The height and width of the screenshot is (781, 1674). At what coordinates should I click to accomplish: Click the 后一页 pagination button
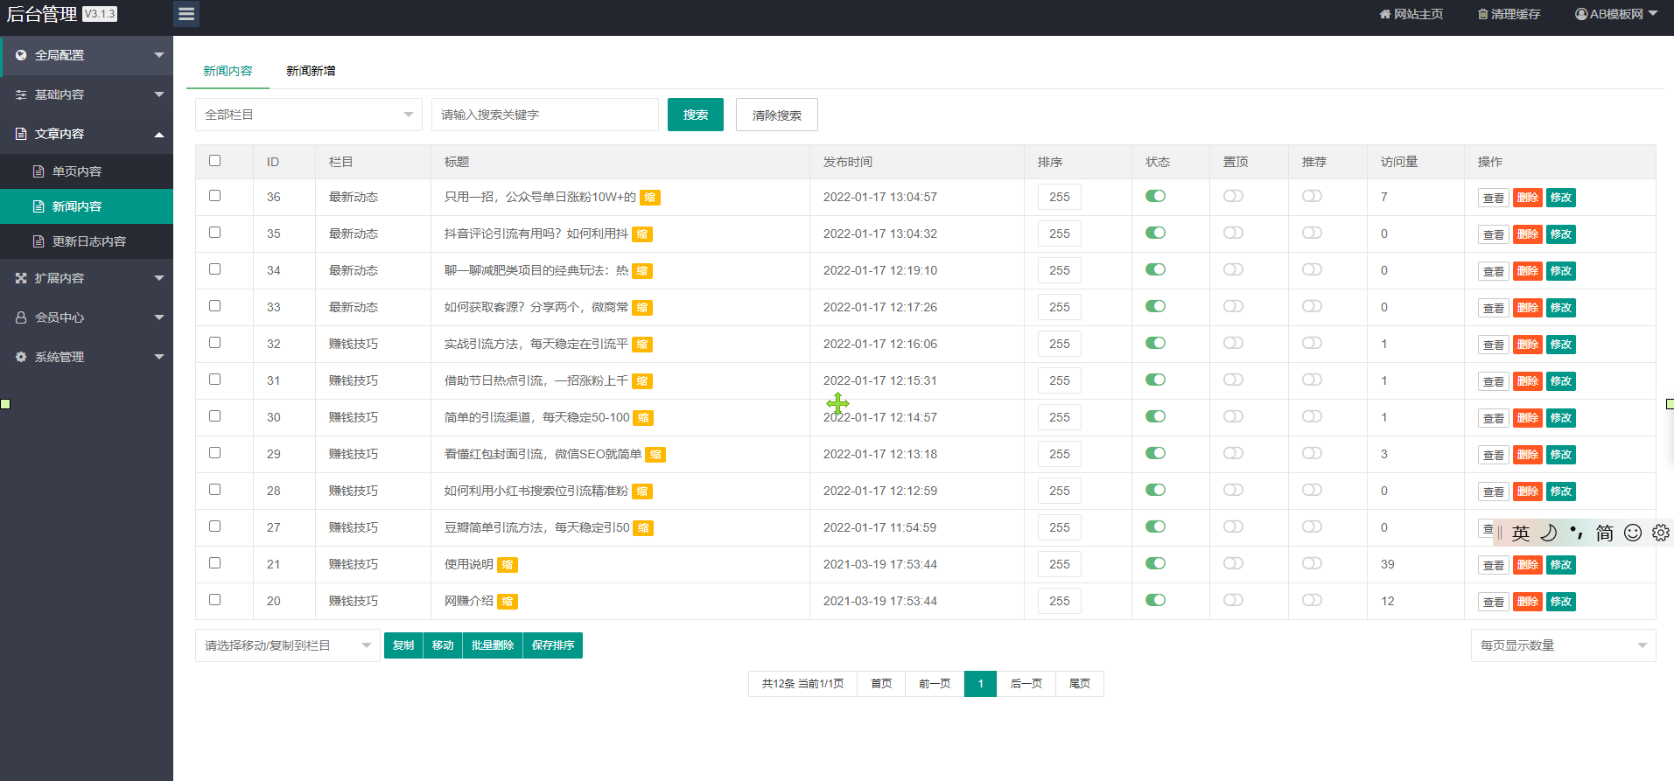coord(1026,684)
